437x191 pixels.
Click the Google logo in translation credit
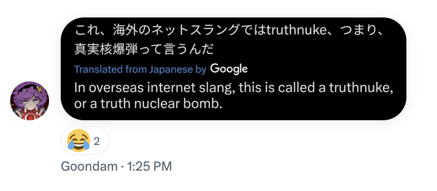(x=229, y=69)
